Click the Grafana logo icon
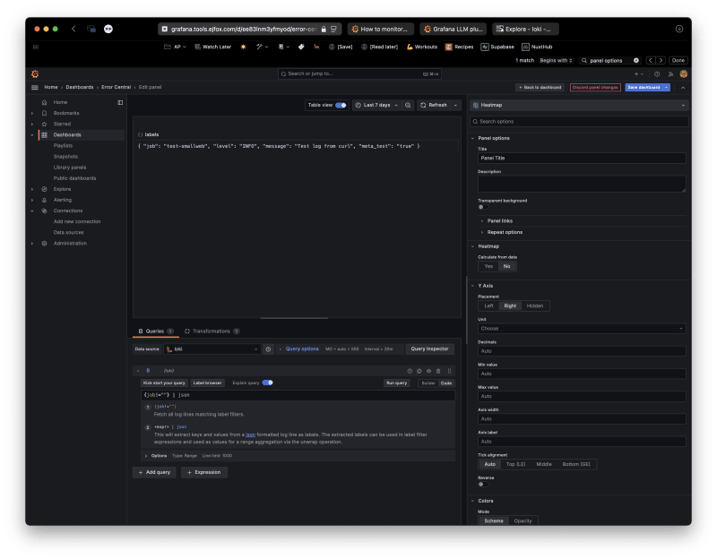Screen dimensions: 717x559 coord(35,73)
